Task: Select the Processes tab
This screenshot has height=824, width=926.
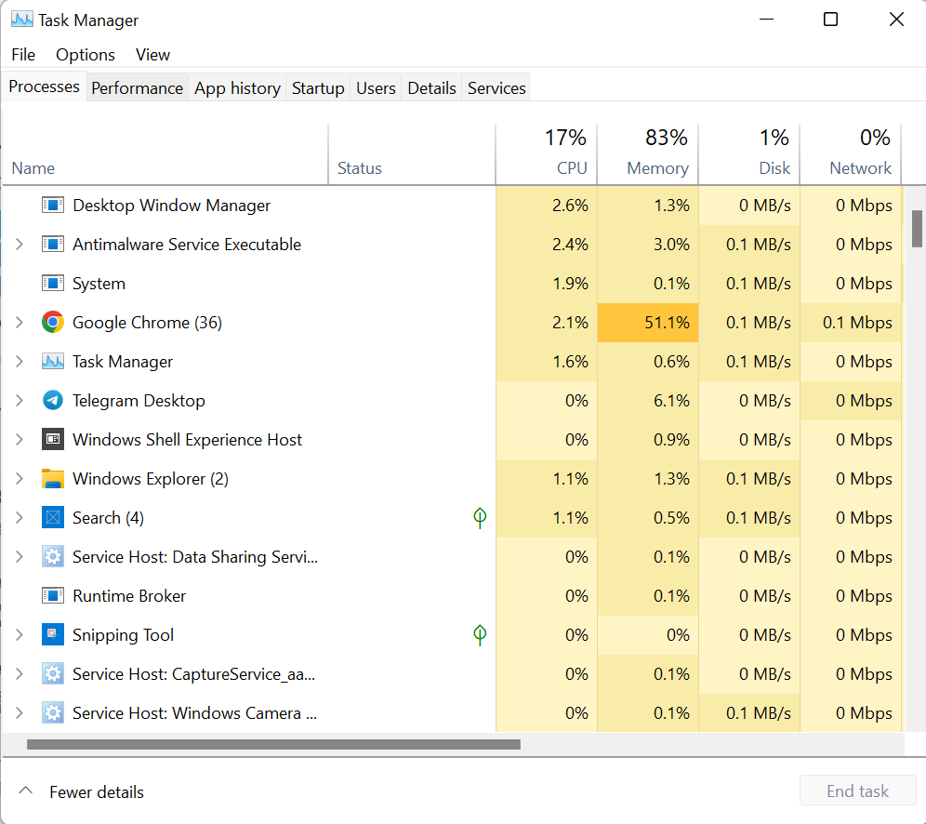Action: pyautogui.click(x=45, y=86)
